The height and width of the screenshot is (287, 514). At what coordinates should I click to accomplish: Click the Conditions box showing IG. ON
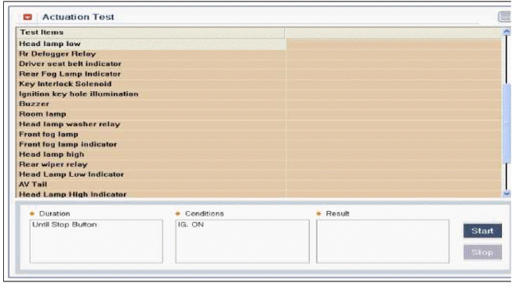242,242
